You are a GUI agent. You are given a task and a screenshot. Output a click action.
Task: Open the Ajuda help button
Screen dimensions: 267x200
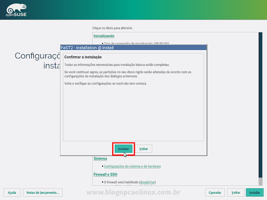click(12, 192)
